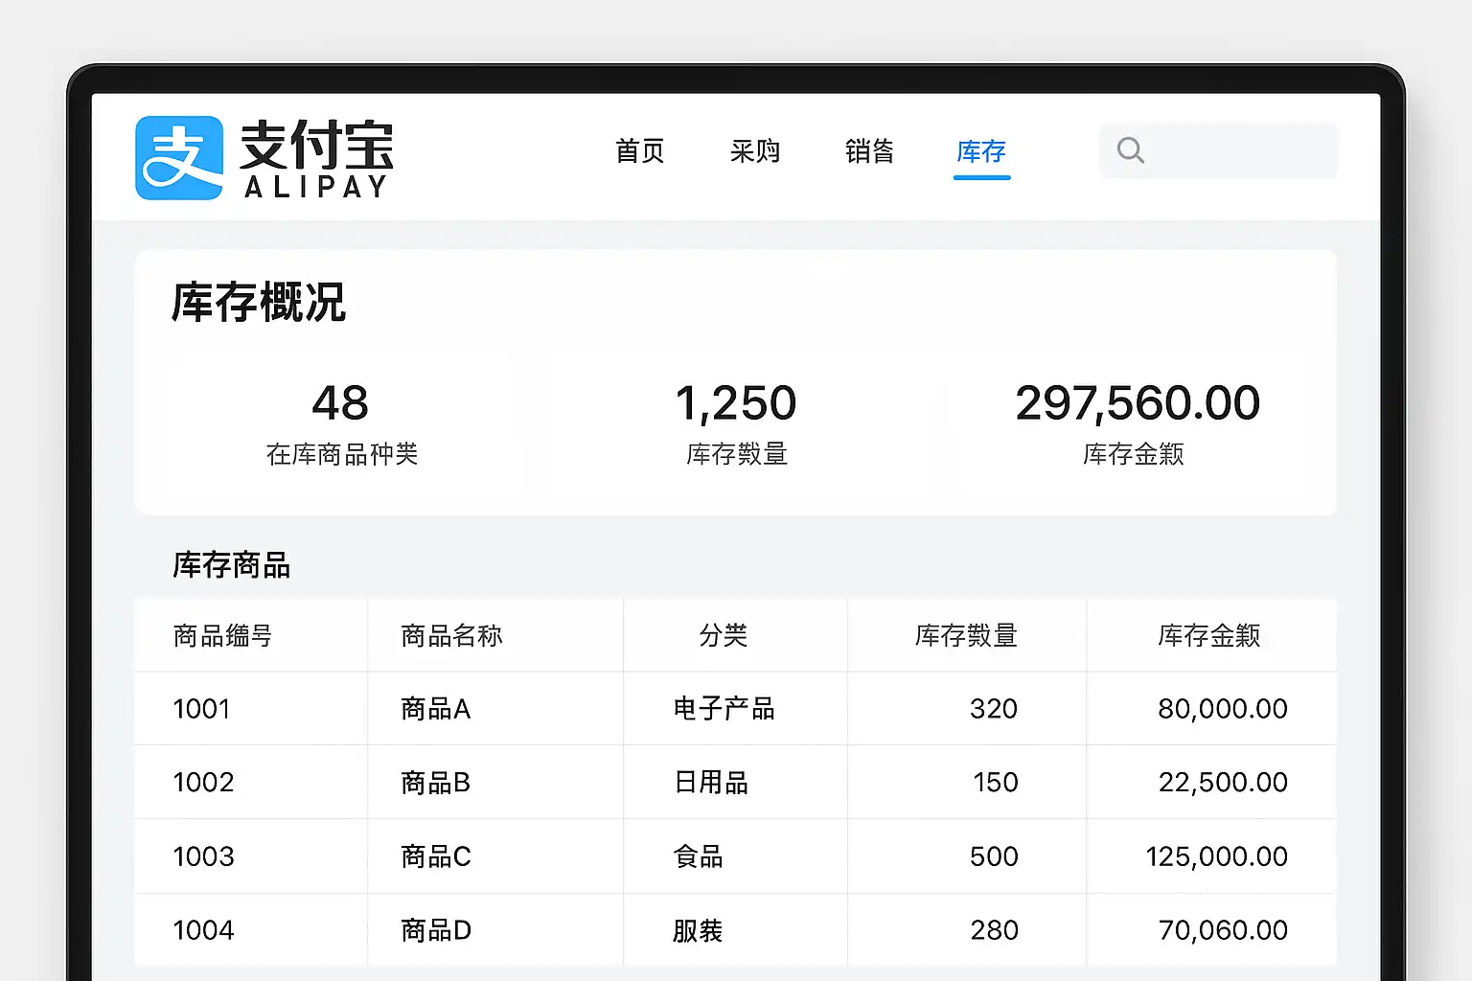This screenshot has height=981, width=1472.
Task: Click the 食品 category cell
Action: click(698, 856)
